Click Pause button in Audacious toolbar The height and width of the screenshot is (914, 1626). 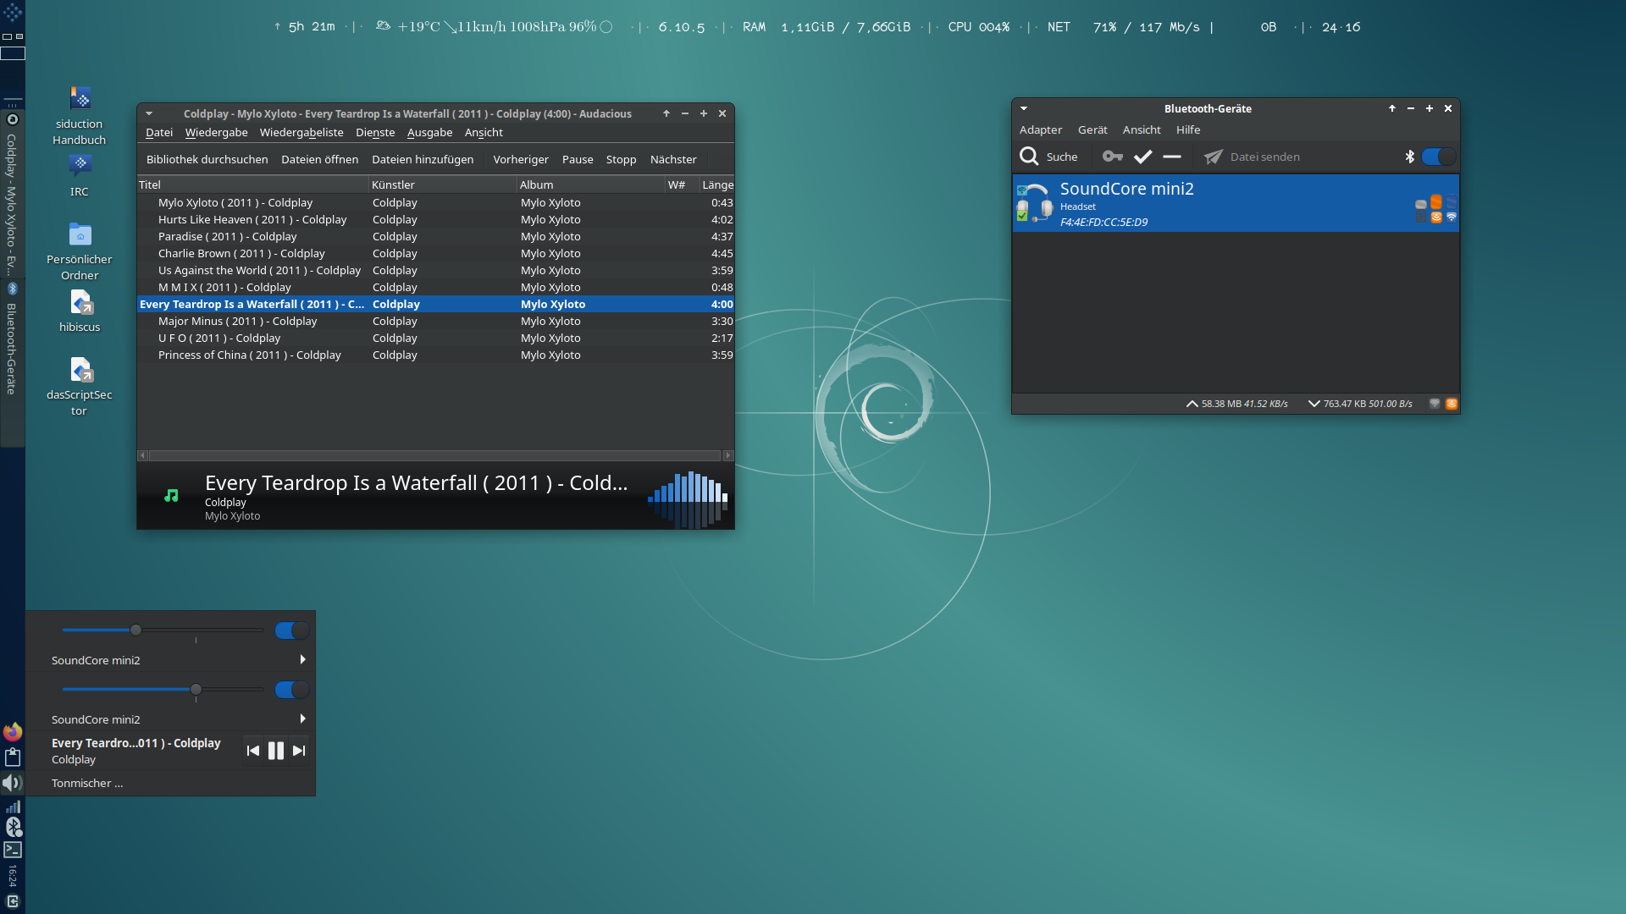pos(578,159)
